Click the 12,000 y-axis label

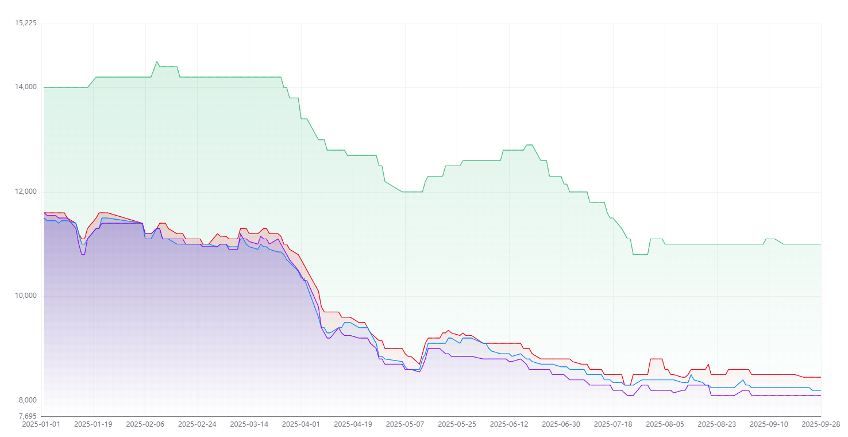coord(26,191)
